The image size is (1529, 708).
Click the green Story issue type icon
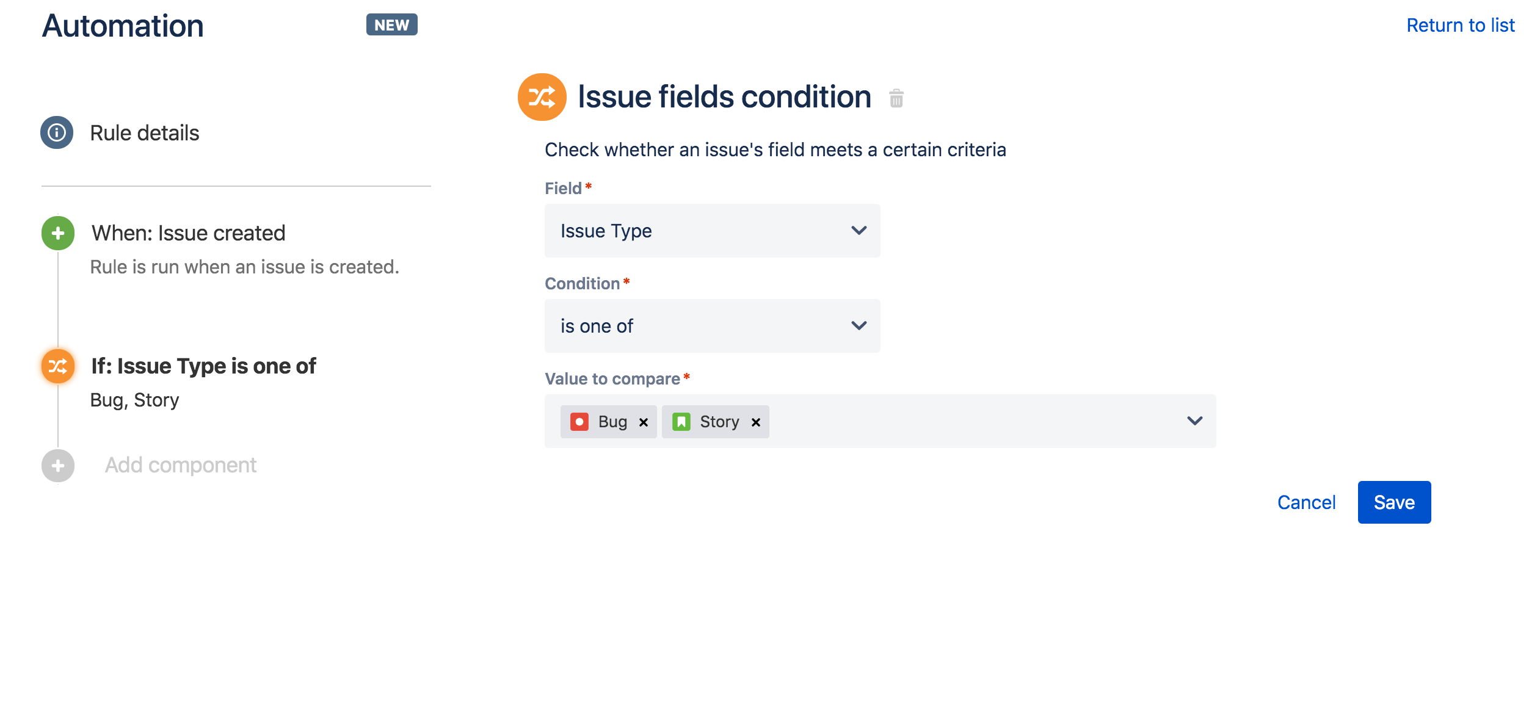(681, 422)
